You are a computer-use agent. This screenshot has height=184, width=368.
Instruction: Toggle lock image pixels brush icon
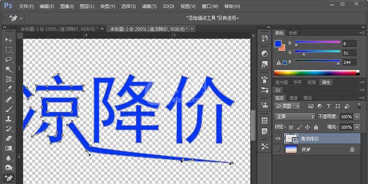299,127
